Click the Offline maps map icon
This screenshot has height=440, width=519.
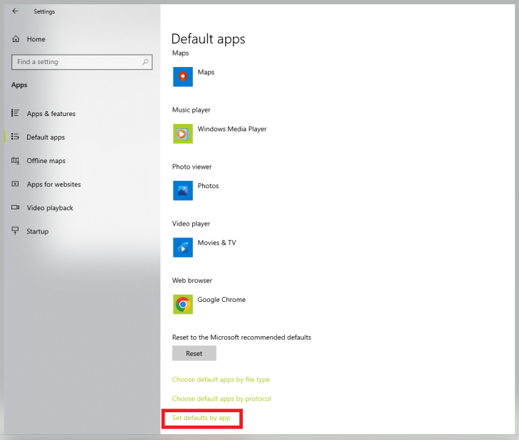click(x=15, y=161)
